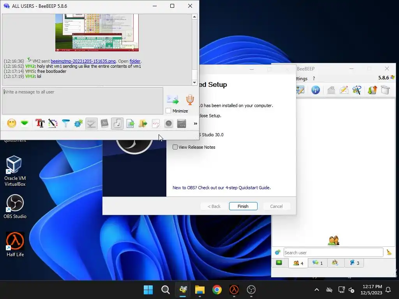Select the green book tab in BeeBEEP
The width and height of the screenshot is (399, 299).
(279, 263)
